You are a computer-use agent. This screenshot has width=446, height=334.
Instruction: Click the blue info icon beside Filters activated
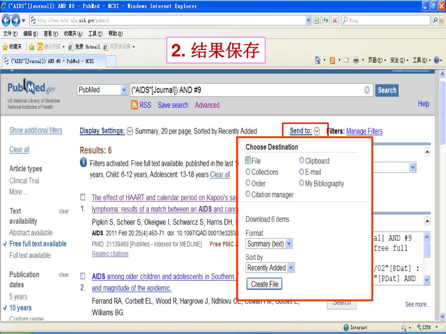(x=83, y=163)
